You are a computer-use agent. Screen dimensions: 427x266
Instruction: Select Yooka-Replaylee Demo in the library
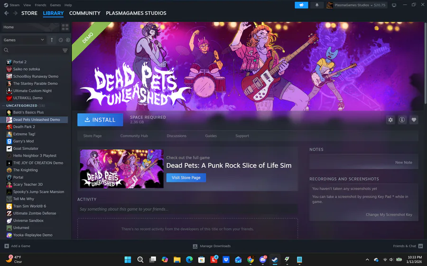33,235
